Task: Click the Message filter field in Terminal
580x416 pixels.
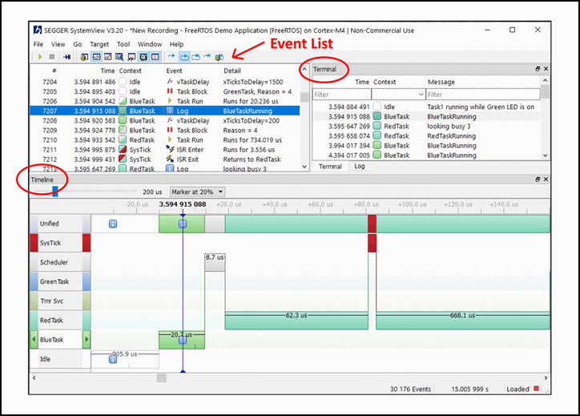Action: (483, 95)
